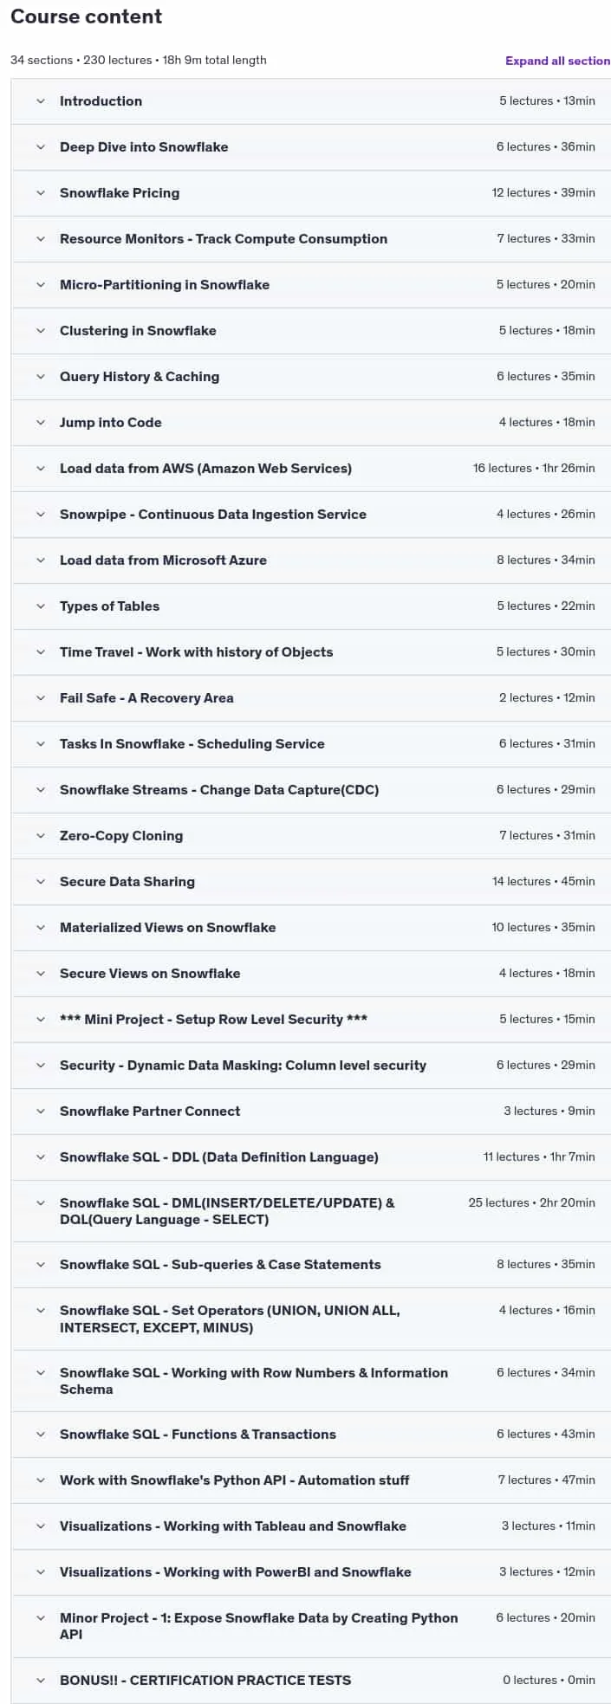The height and width of the screenshot is (1704, 611).
Task: Expand Snowpipe Continuous Data Ingestion chevron
Action: [x=41, y=515]
